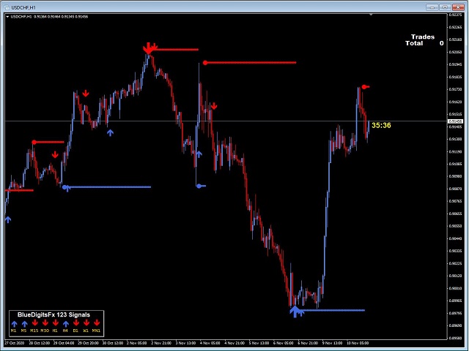469x351 pixels.
Task: Click the chart shift triangle marker at the top edge
Action: 371,15
